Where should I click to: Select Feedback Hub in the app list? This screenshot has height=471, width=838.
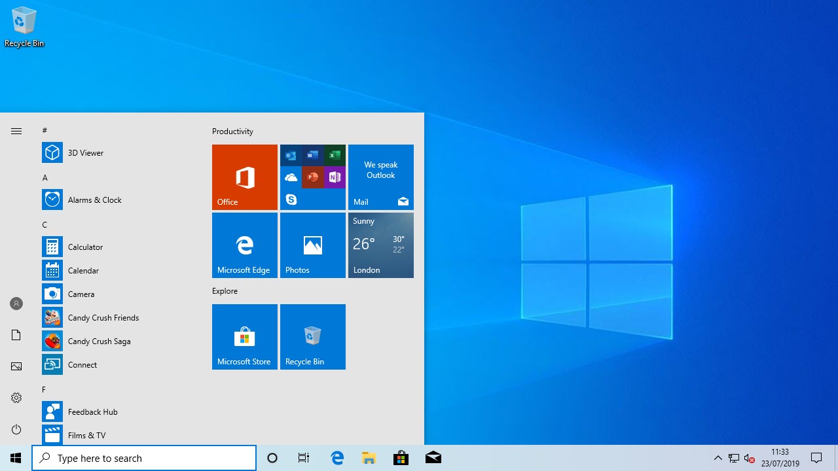[92, 411]
